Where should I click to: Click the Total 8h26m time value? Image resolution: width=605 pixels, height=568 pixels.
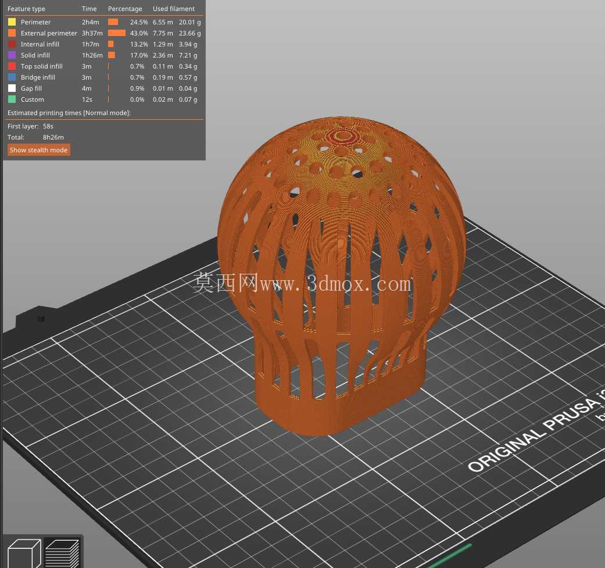tap(53, 137)
